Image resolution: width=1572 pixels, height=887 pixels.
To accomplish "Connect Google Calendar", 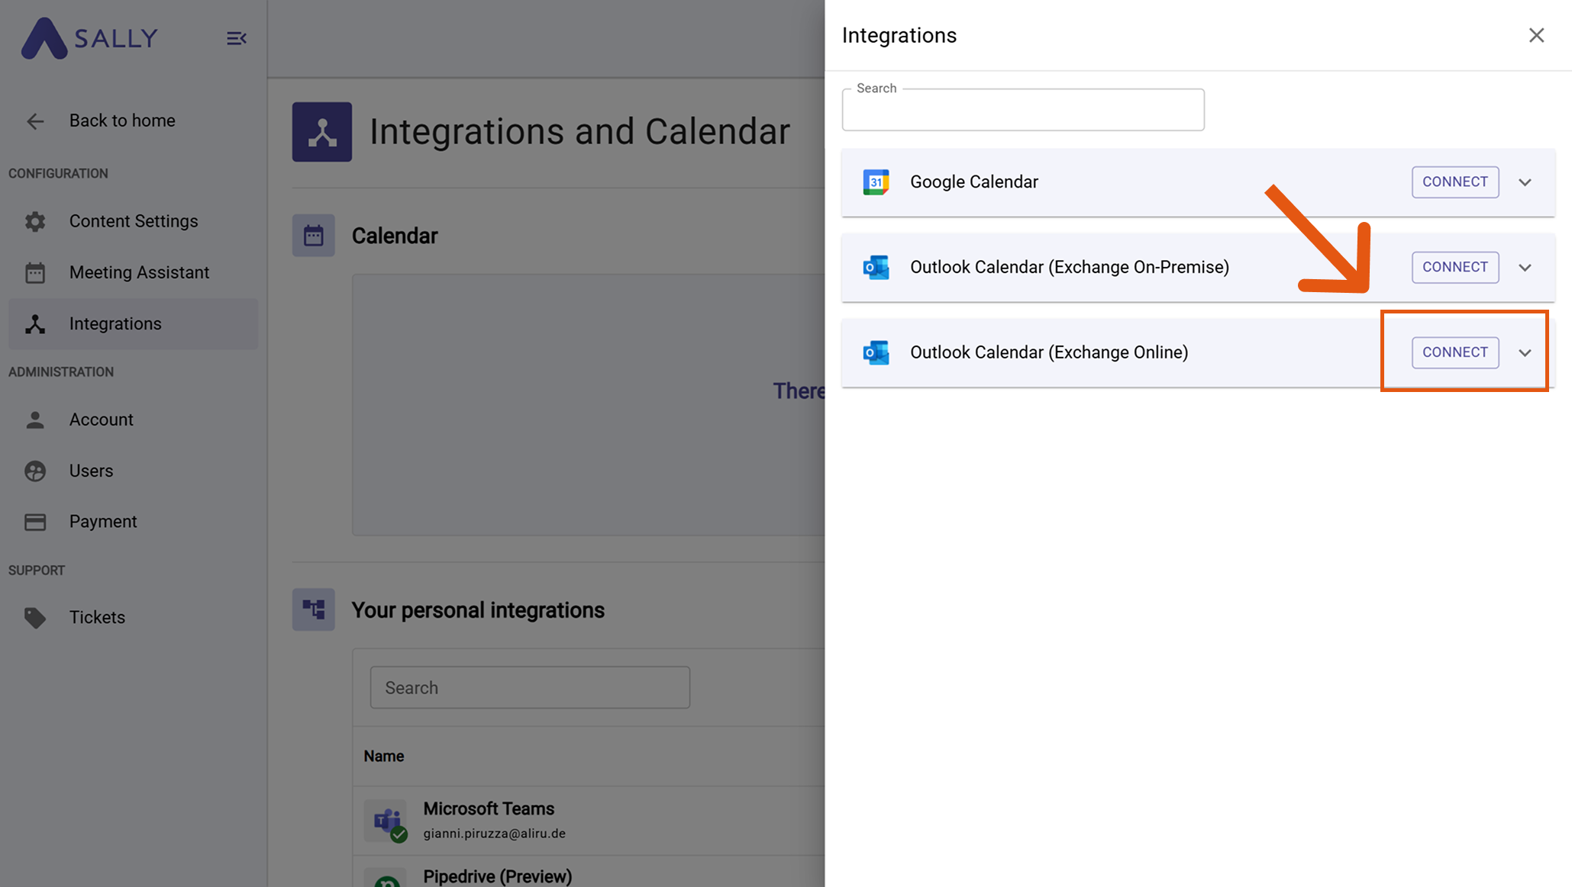I will pyautogui.click(x=1455, y=182).
